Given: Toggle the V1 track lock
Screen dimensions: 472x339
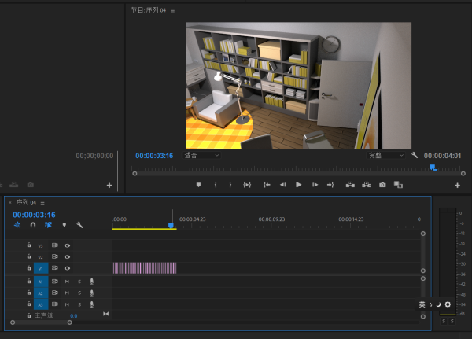Looking at the screenshot, I should coord(29,268).
